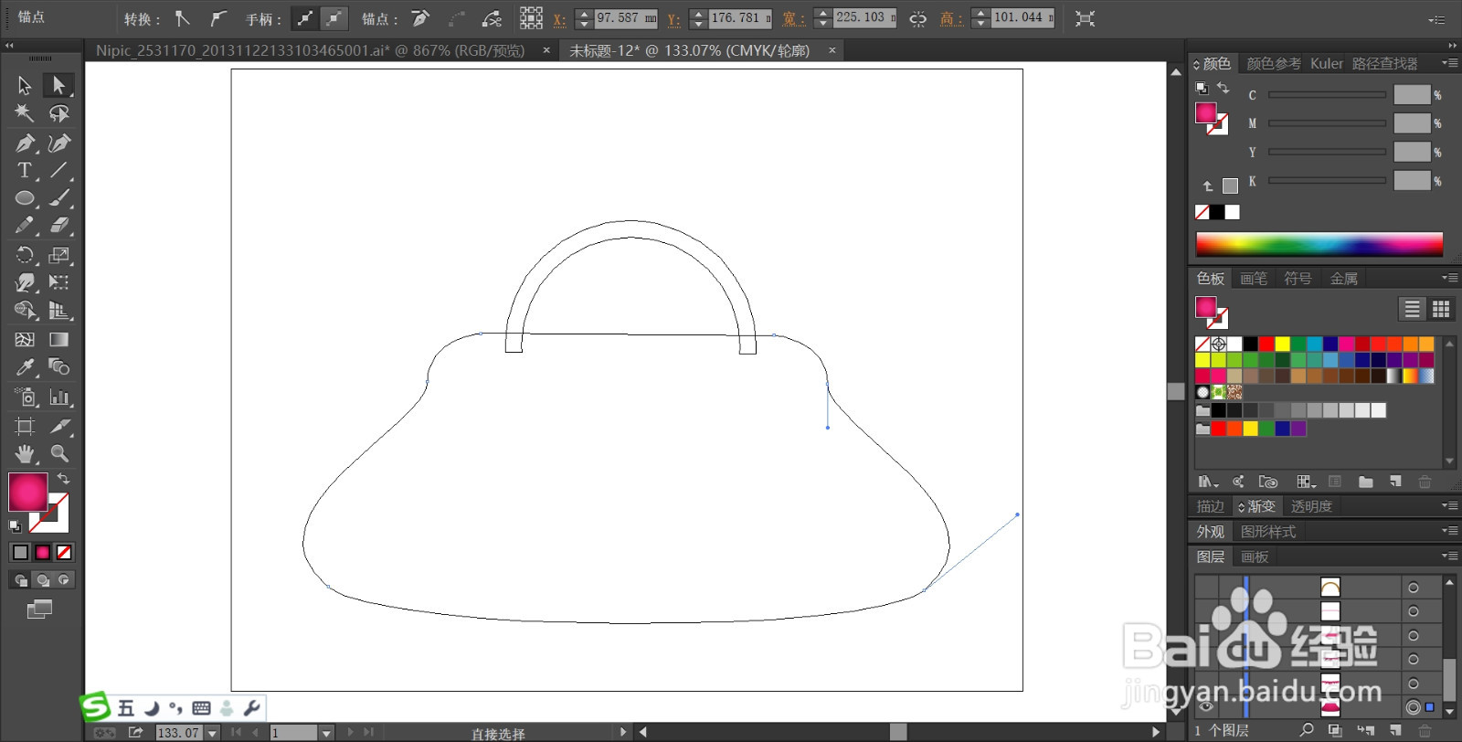Select the Artboard tool
The image size is (1462, 742).
coord(25,426)
